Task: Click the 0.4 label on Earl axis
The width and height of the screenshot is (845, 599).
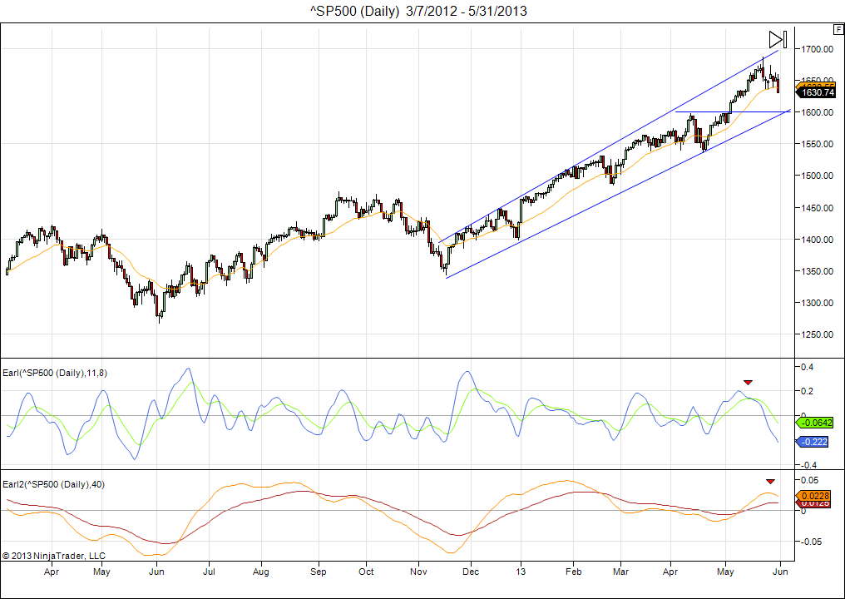Action: tap(805, 367)
